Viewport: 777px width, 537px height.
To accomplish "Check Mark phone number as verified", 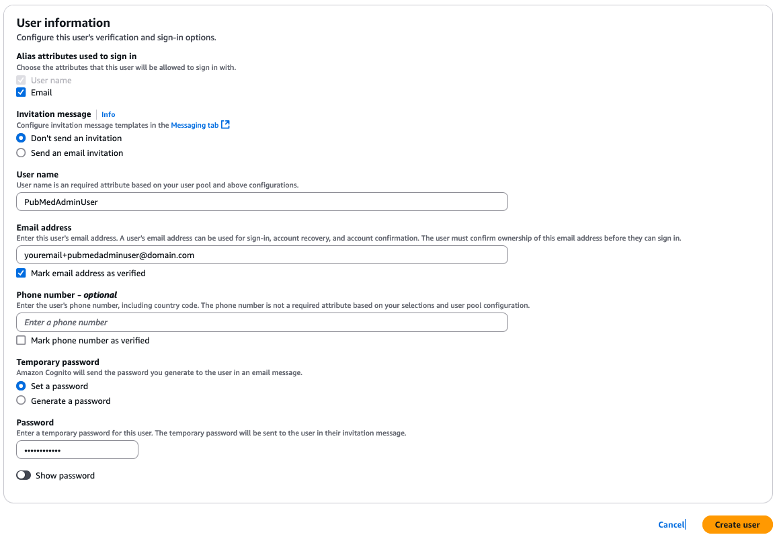I will [21, 340].
